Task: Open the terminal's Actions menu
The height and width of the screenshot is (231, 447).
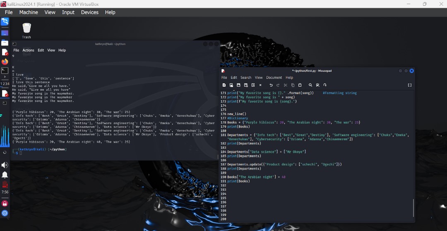Action: tap(28, 50)
